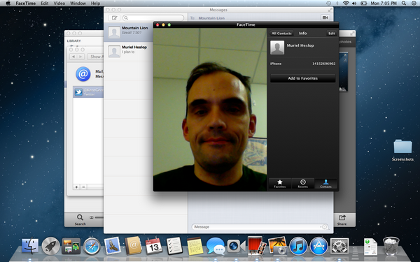Viewport: 420px width, 262px height.
Task: Click volume icon in menu bar
Action: (x=354, y=3)
